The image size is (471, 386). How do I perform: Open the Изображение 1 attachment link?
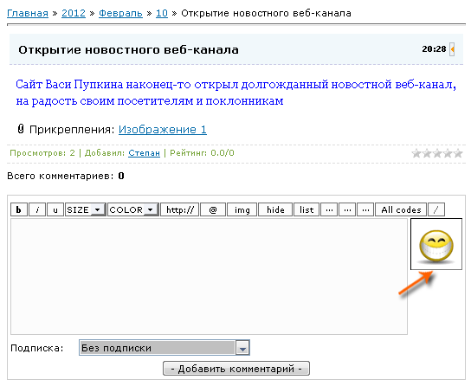click(x=163, y=129)
